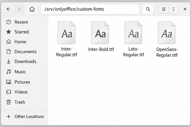Open Videos in the sidebar
Image resolution: width=191 pixels, height=127 pixels.
pos(25,92)
